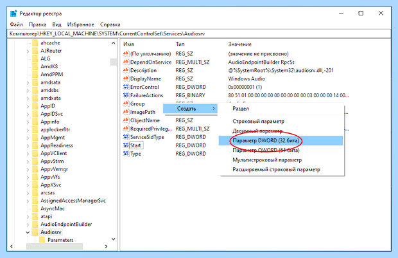Image resolution: width=398 pixels, height=258 pixels.
Task: Select the AppReadiness tree item
Action: [x=56, y=145]
